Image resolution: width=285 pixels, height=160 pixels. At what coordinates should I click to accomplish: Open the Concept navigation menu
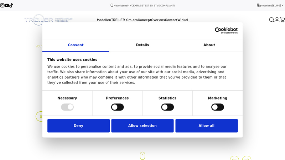coord(144,20)
